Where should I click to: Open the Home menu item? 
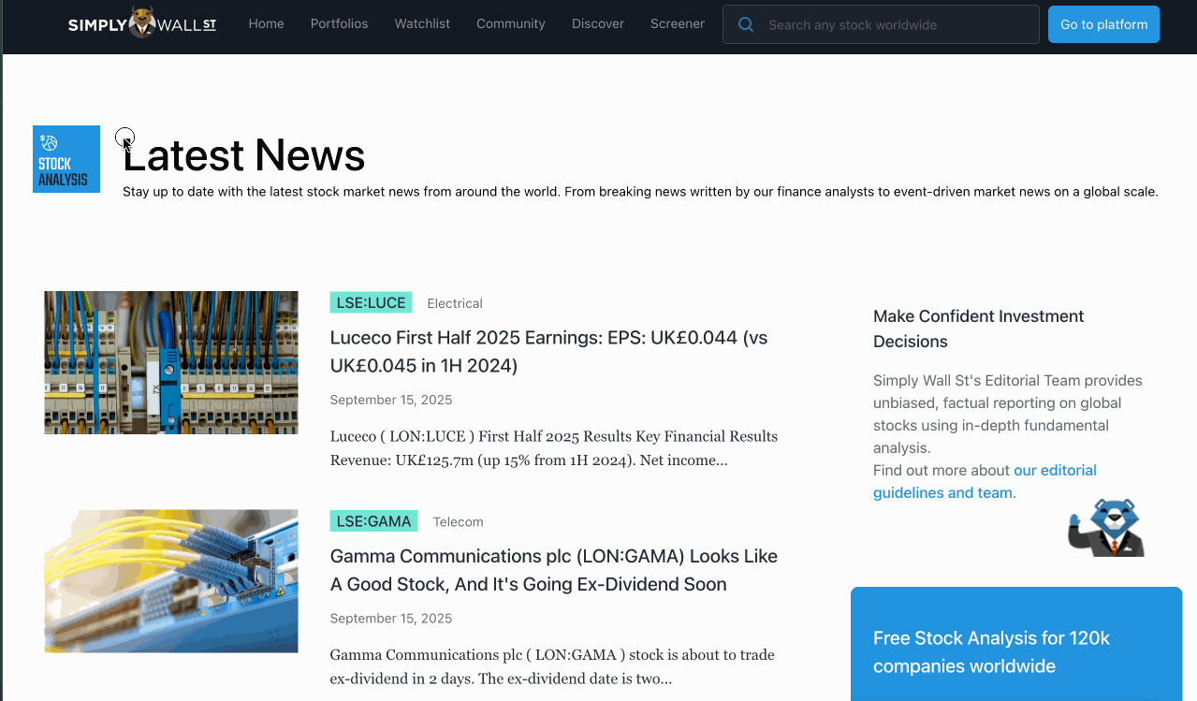coord(266,24)
